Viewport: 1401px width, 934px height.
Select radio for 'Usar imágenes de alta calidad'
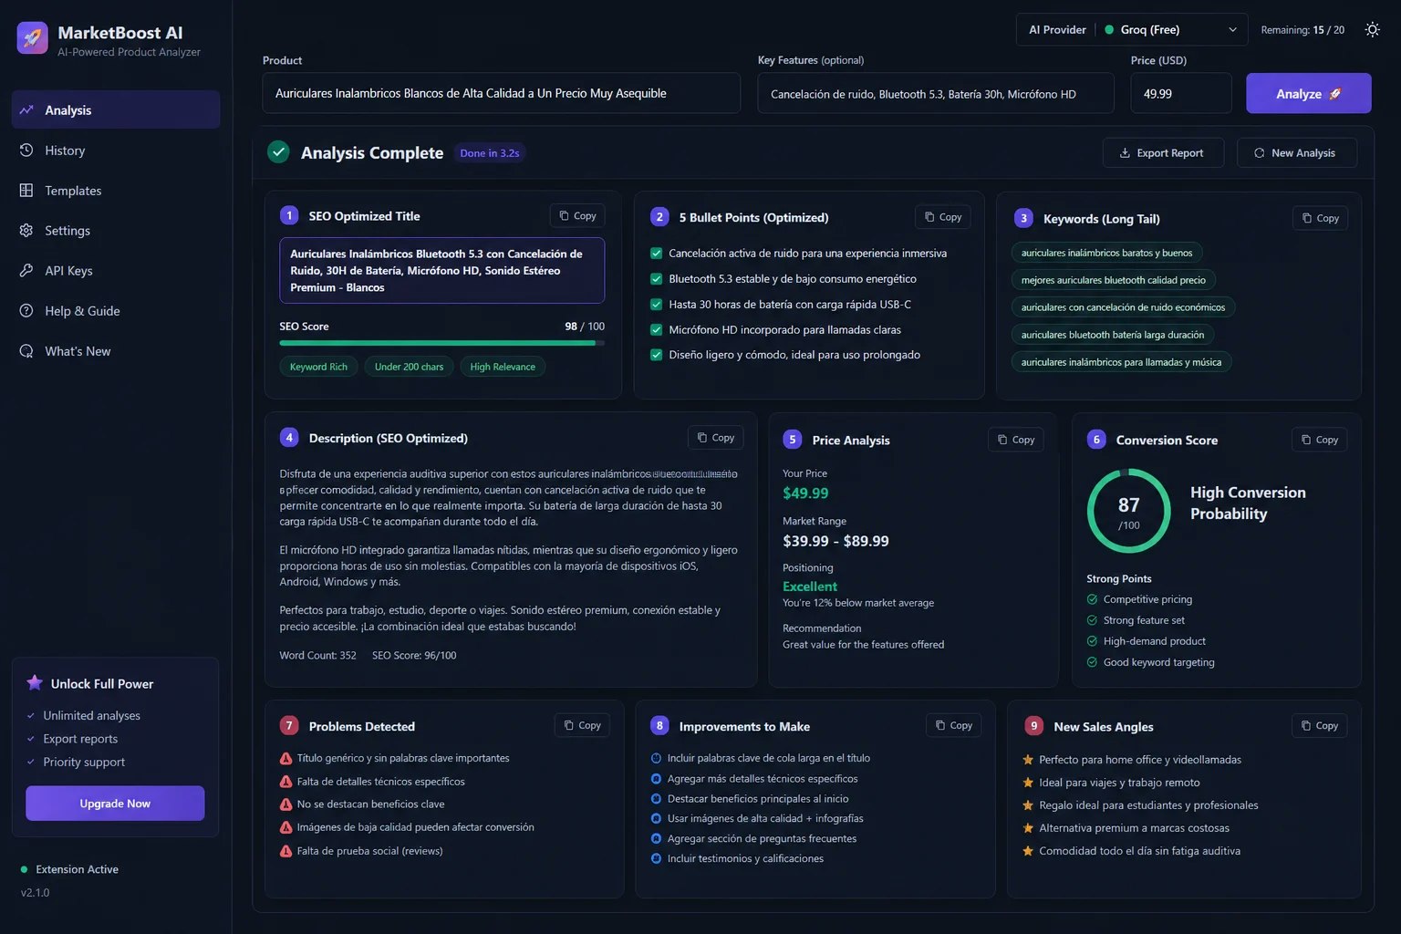click(656, 819)
